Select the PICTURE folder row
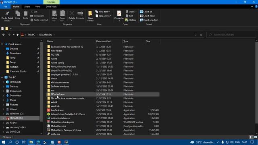Image resolution: width=258 pixels, height=145 pixels. (x=103, y=55)
